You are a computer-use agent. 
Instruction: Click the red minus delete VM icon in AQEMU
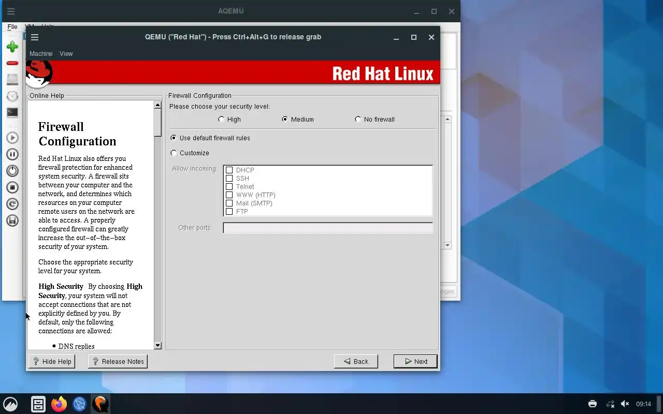12,63
